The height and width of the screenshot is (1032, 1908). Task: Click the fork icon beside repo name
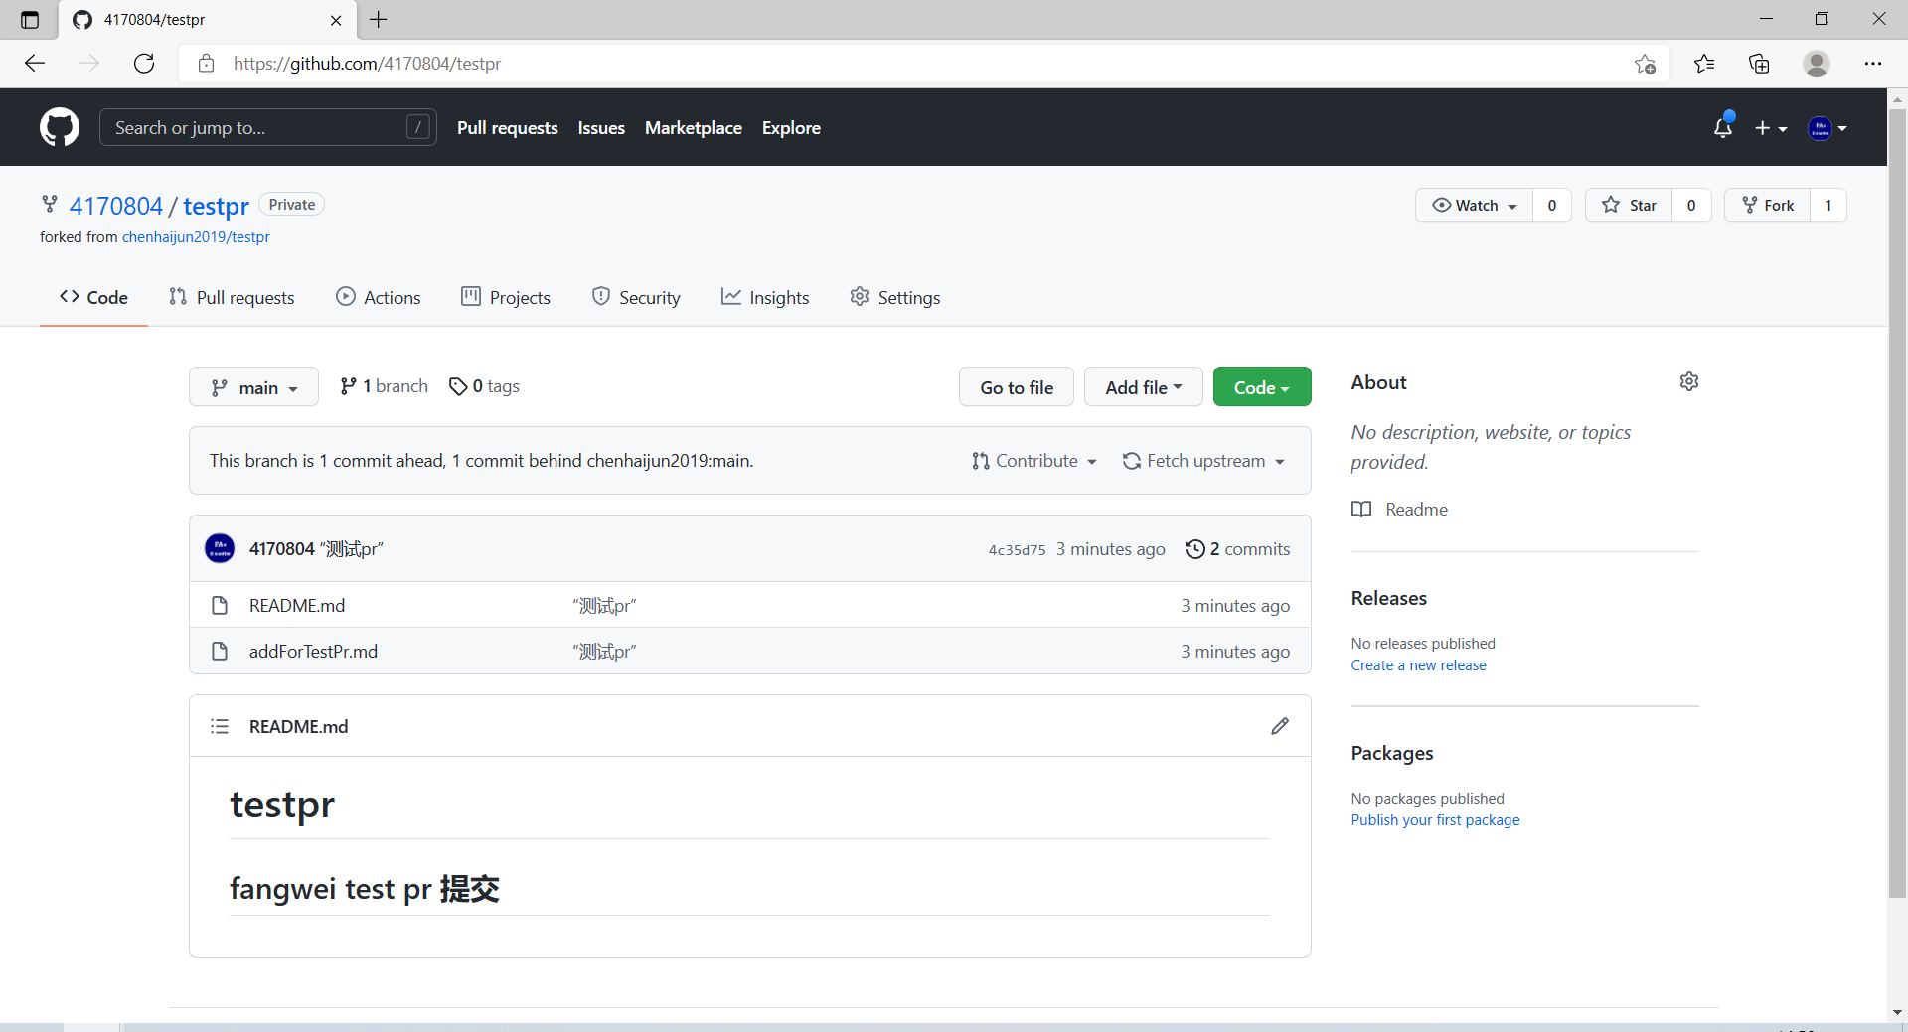click(x=50, y=204)
